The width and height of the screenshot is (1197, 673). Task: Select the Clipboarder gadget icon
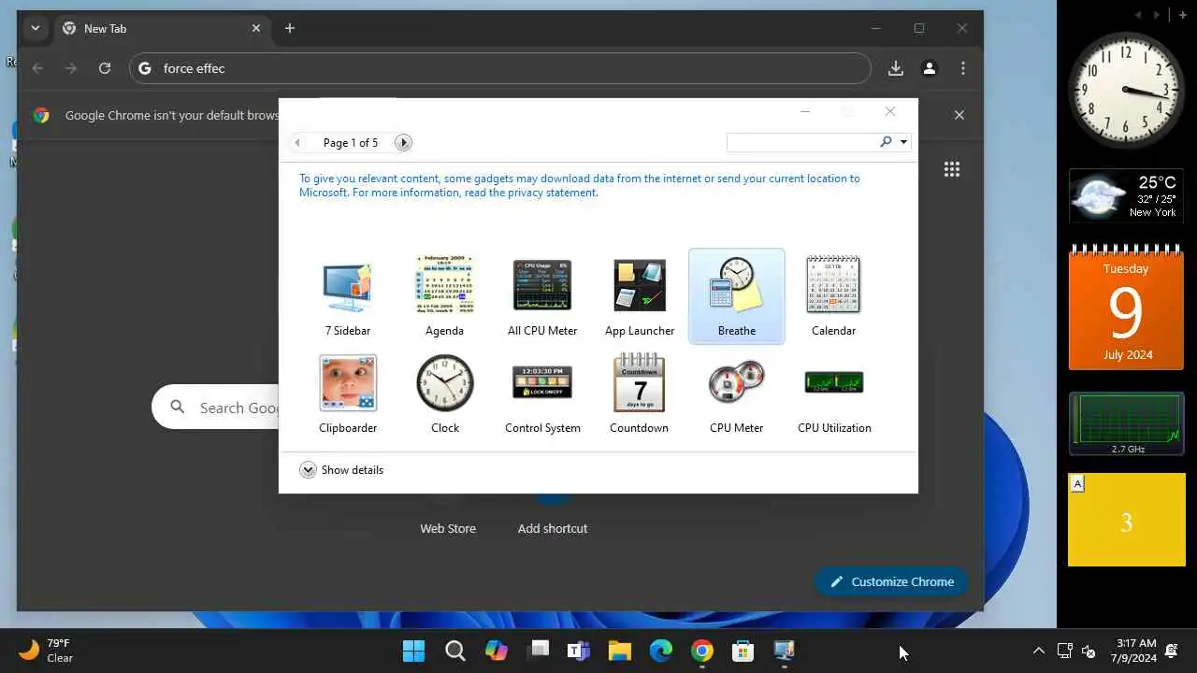point(348,382)
